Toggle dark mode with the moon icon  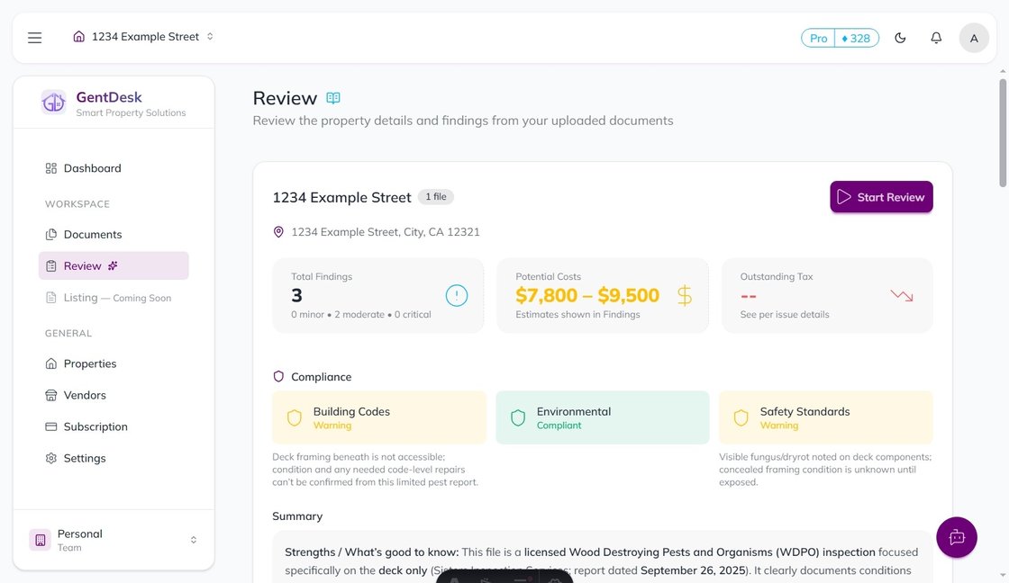click(900, 38)
